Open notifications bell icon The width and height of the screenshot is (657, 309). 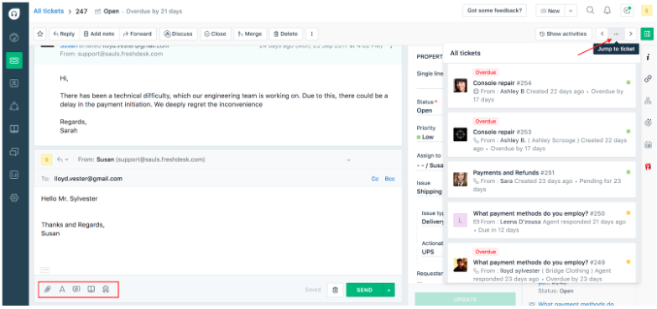click(x=607, y=11)
